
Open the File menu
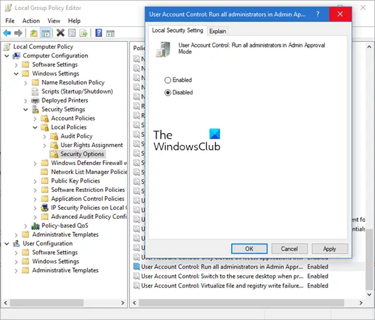click(x=10, y=21)
